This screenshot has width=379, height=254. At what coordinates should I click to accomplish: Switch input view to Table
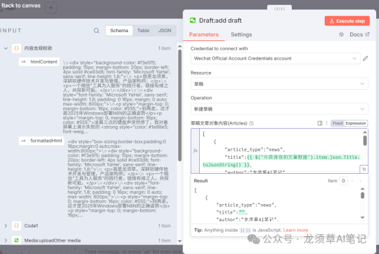[143, 31]
